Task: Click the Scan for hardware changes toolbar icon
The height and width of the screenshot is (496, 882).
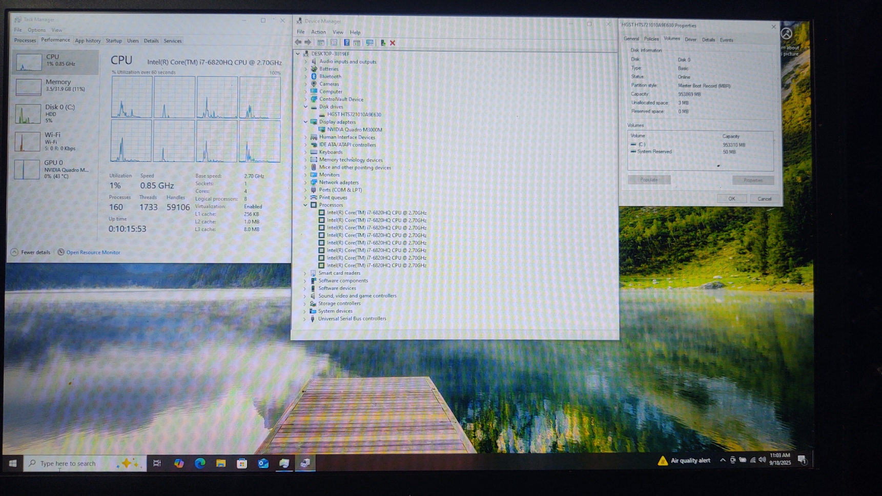Action: point(370,43)
